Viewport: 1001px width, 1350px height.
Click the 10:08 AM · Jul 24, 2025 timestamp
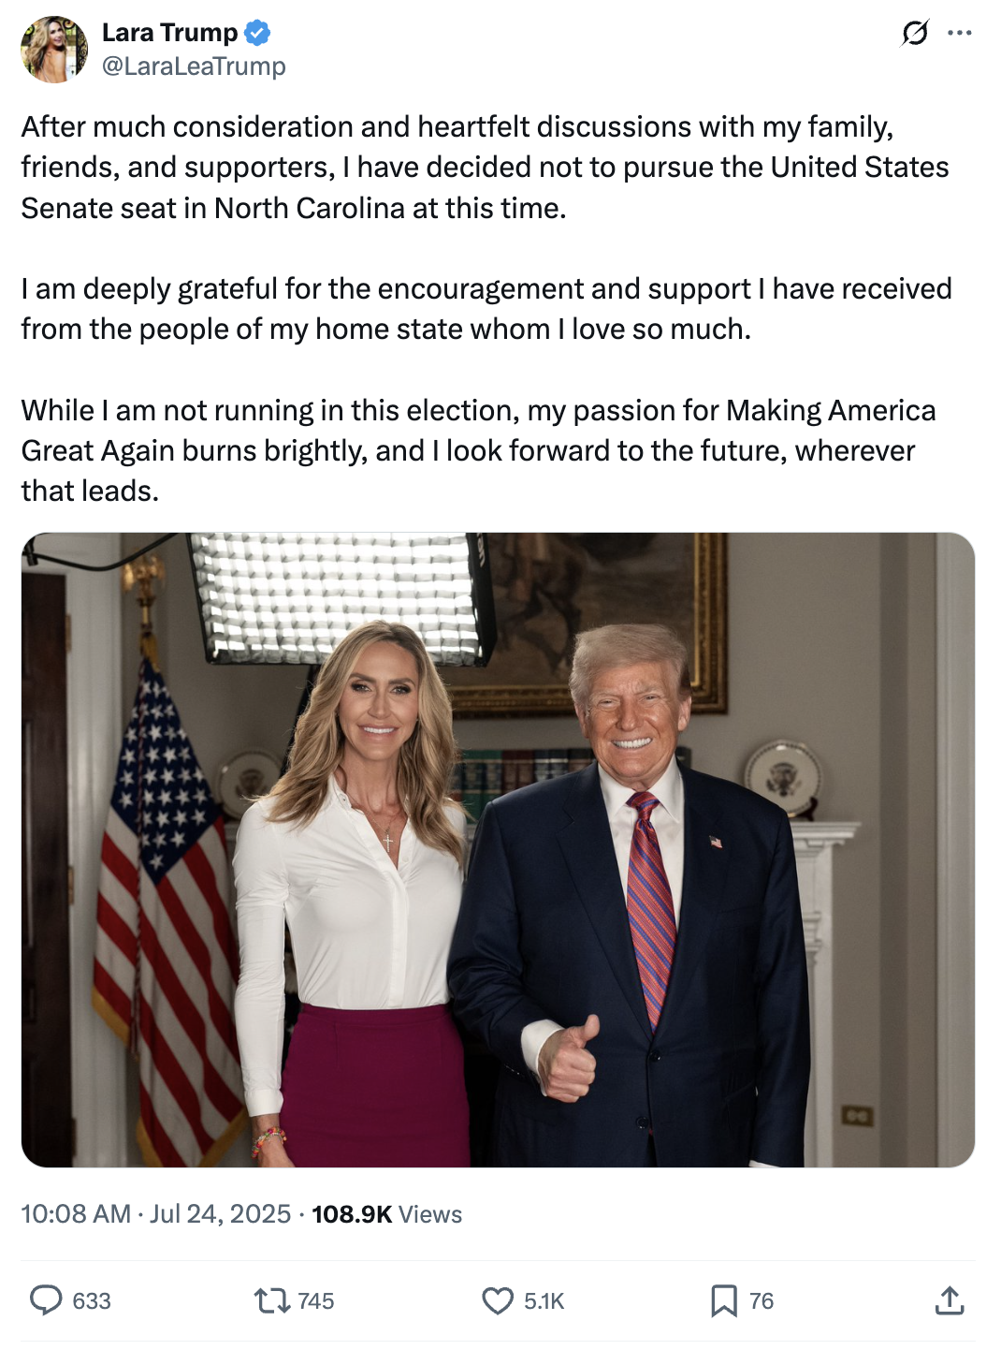pyautogui.click(x=156, y=1214)
